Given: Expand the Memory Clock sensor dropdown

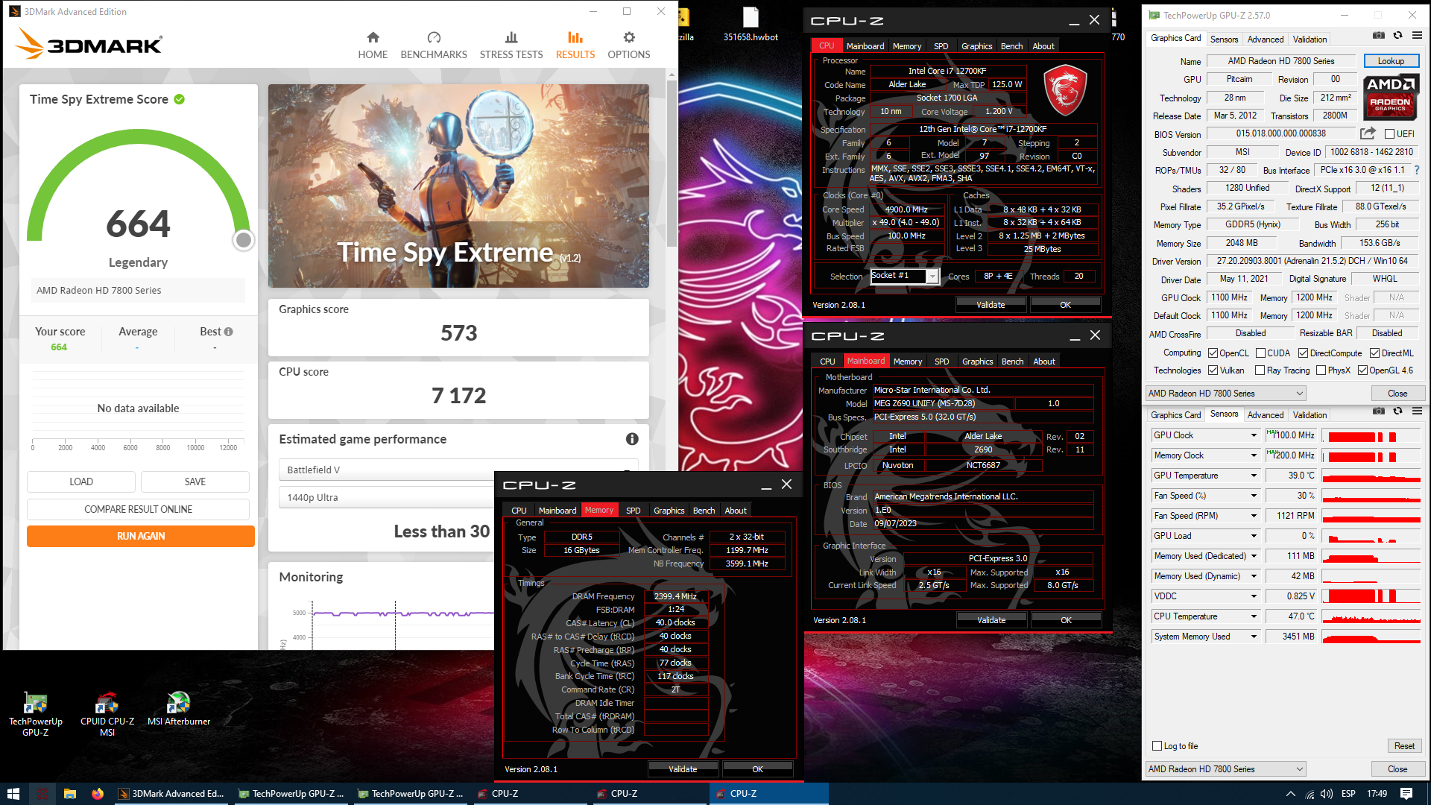Looking at the screenshot, I should click(x=1254, y=455).
